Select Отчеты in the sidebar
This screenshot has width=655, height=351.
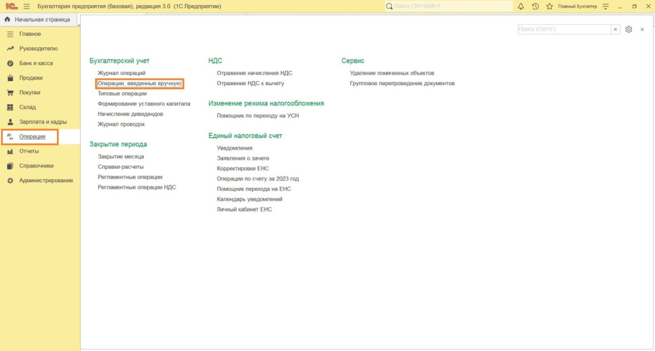[x=29, y=151]
